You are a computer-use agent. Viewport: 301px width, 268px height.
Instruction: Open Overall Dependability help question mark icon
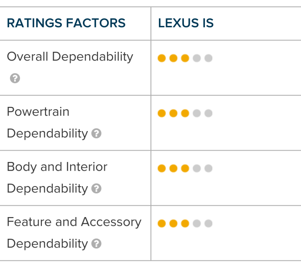coord(15,78)
